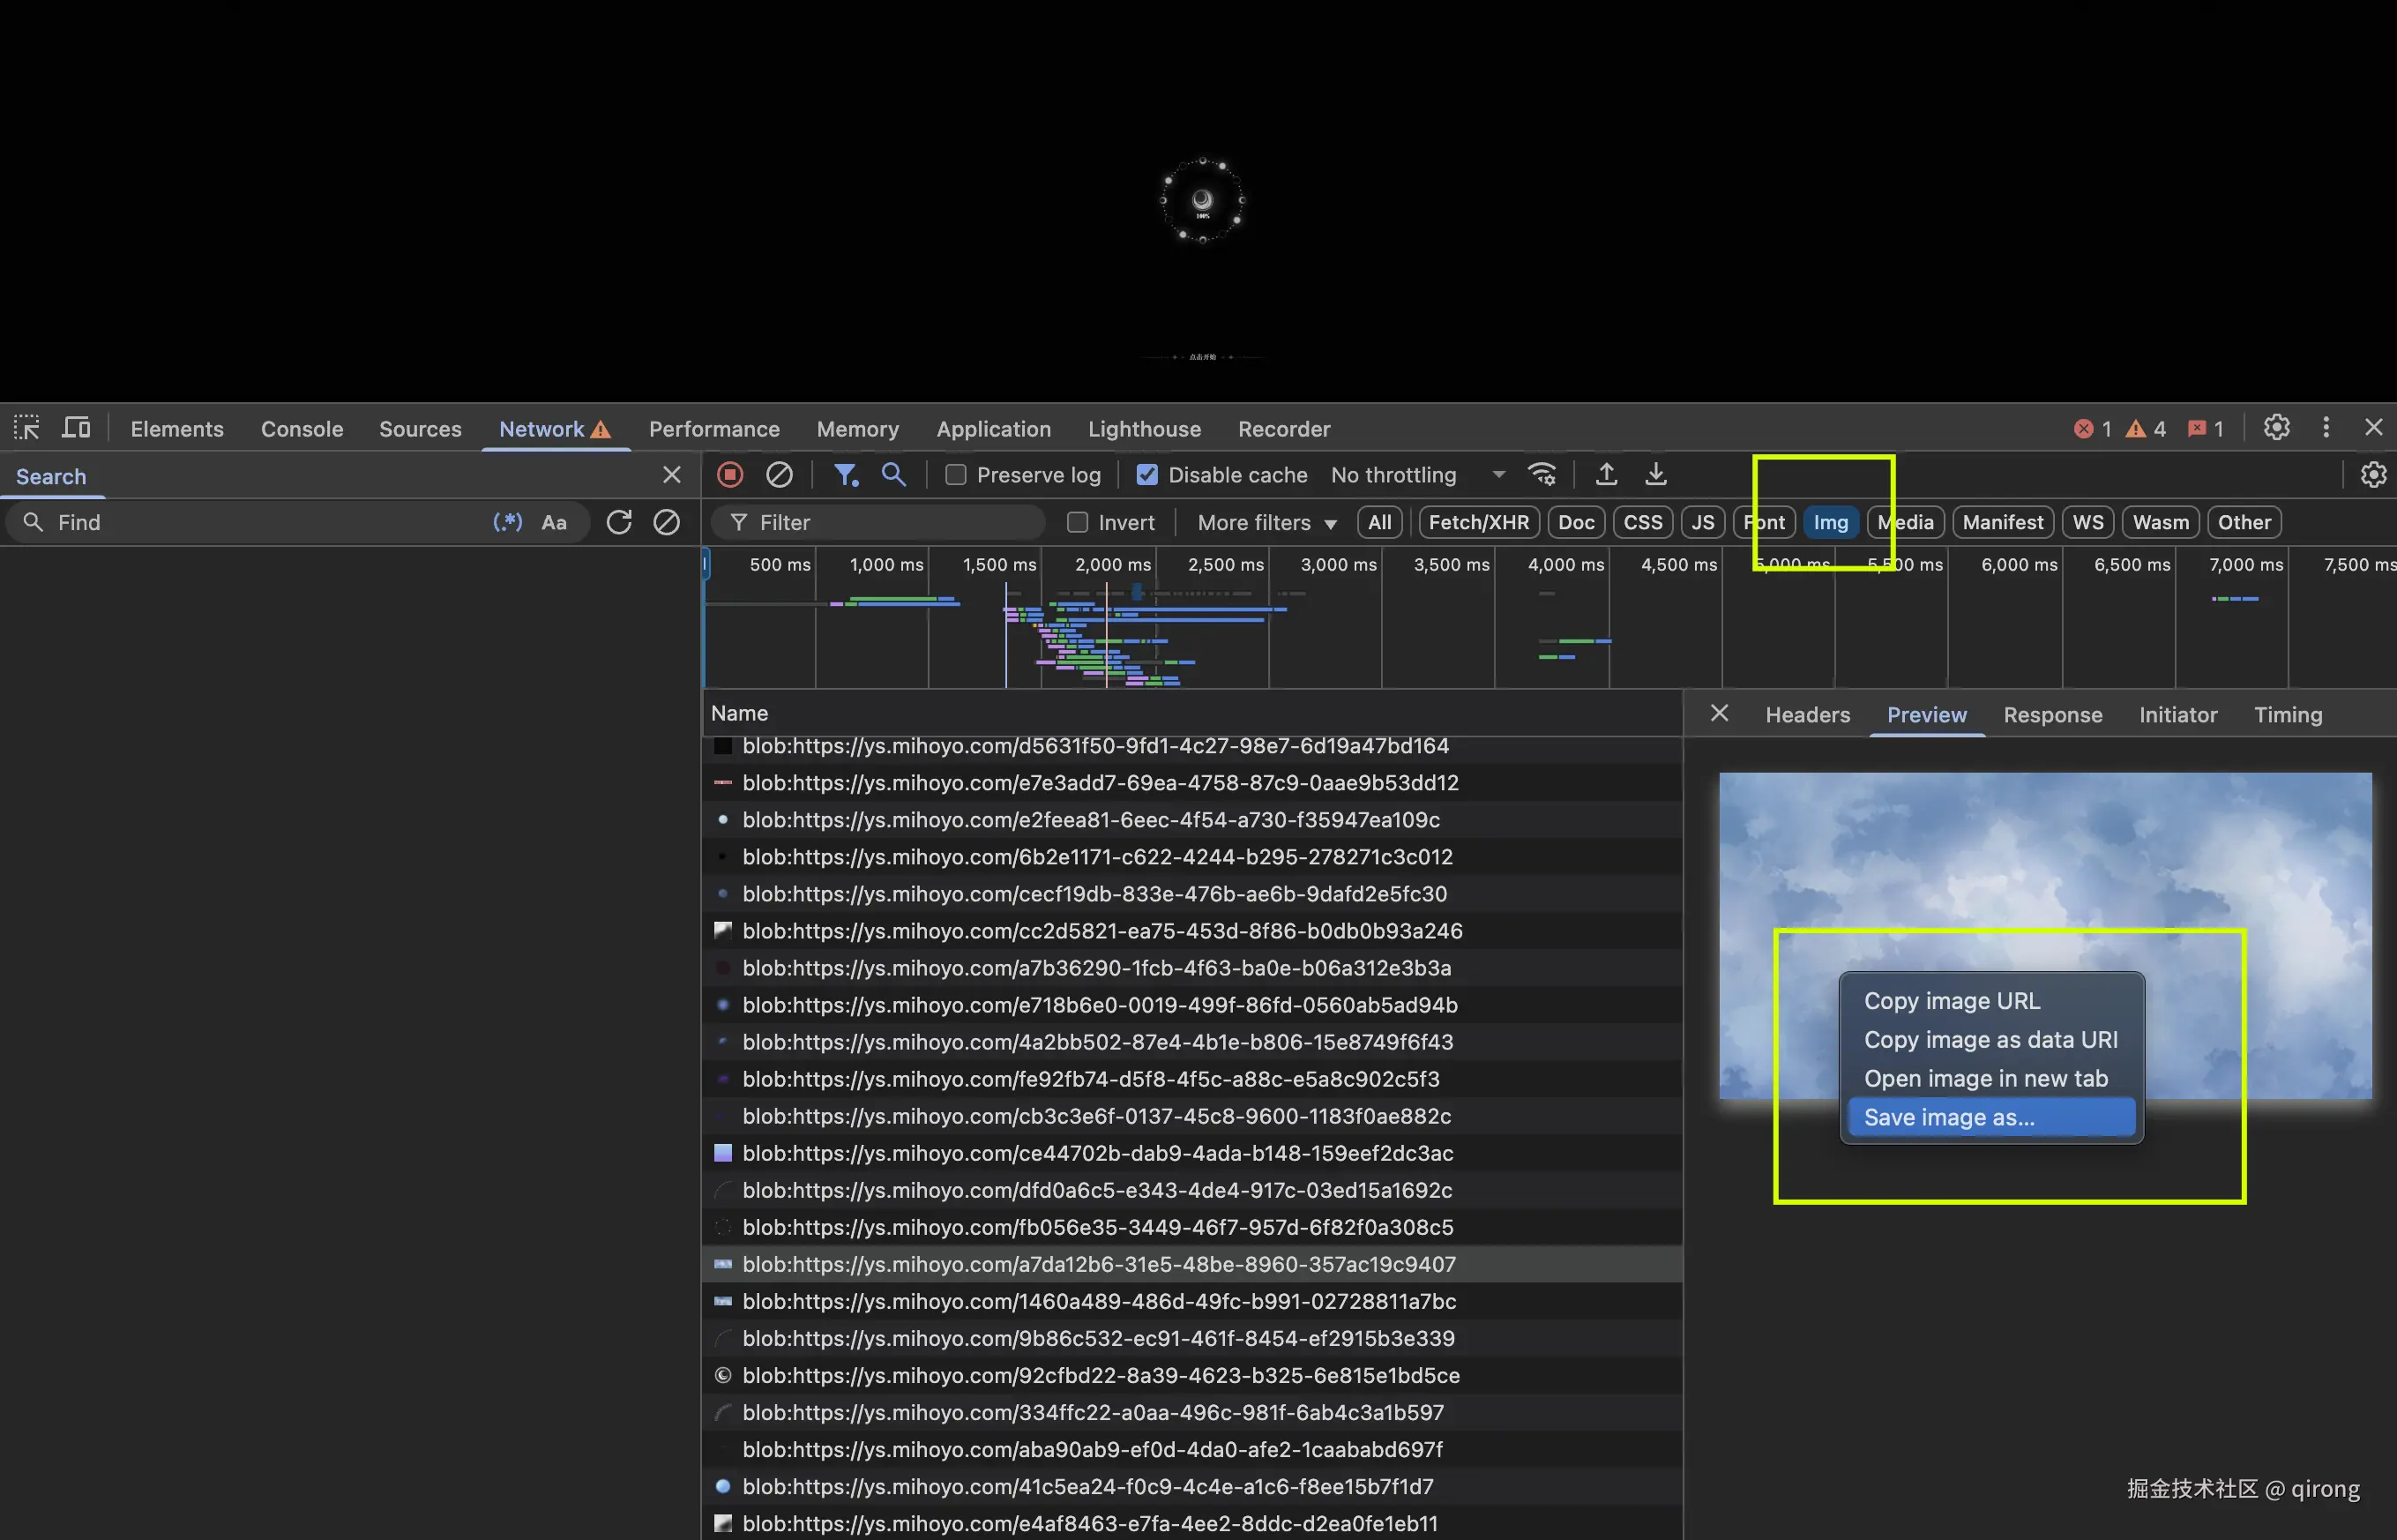This screenshot has height=1540, width=2397.
Task: Import a HAR file with the upload icon
Action: 1606,475
